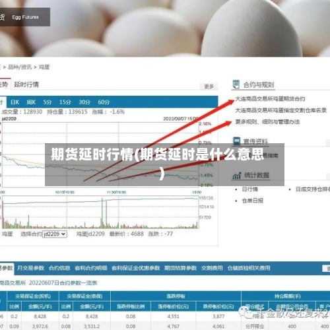Click the 涨停板价位(元) sub-header

click(174, 306)
